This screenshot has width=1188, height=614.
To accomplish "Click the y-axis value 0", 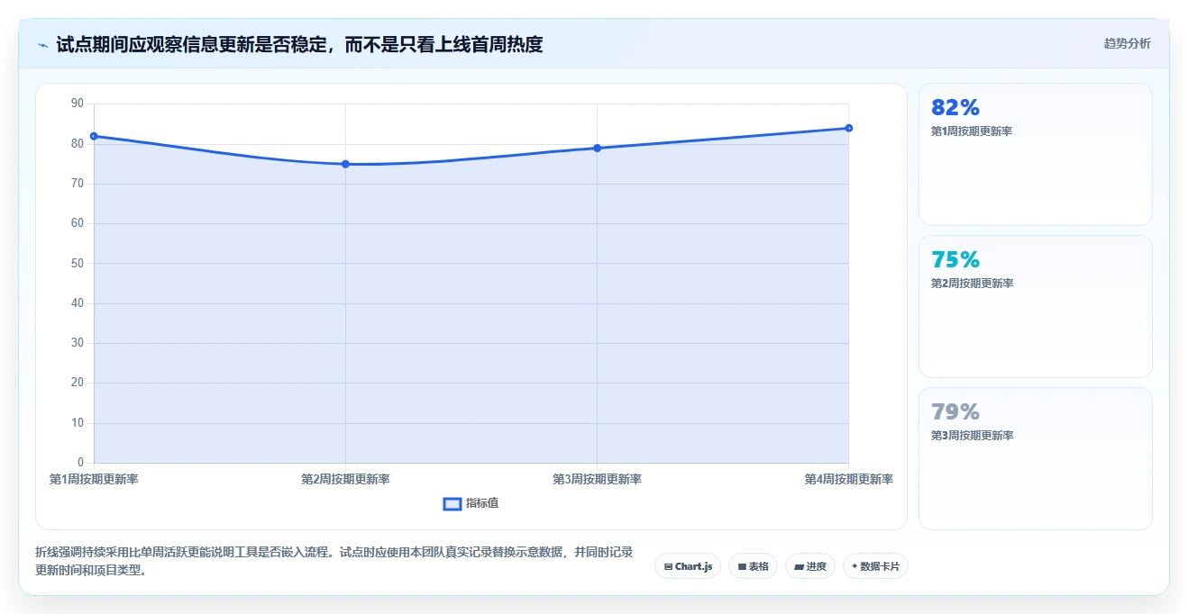I will click(x=80, y=463).
